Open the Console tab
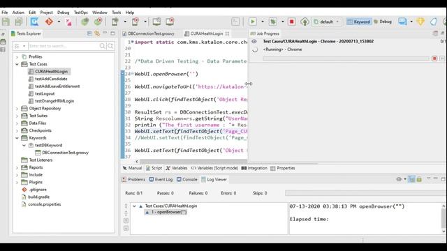Image resolution: width=447 pixels, height=251 pixels. [187, 179]
